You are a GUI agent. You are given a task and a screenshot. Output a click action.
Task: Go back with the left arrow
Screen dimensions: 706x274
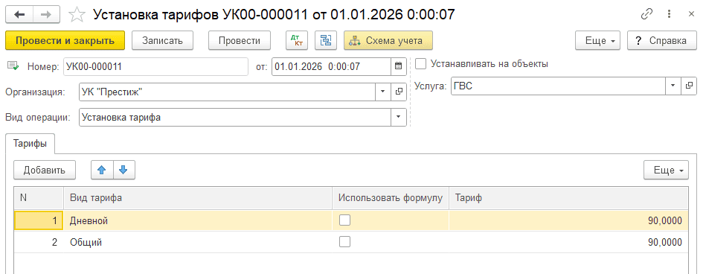(20, 14)
